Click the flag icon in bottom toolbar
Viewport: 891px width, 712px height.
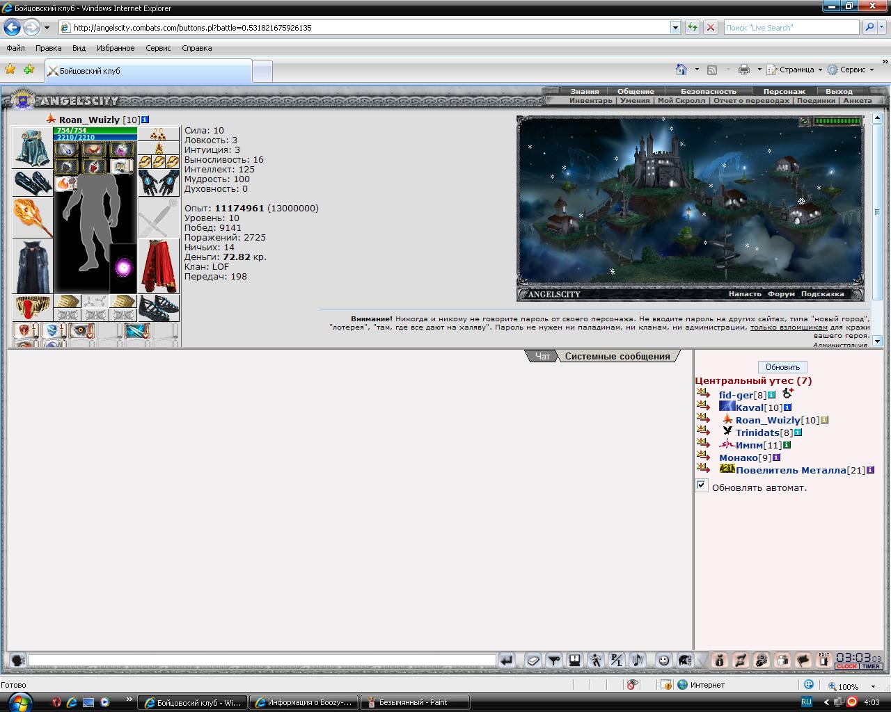pos(803,660)
